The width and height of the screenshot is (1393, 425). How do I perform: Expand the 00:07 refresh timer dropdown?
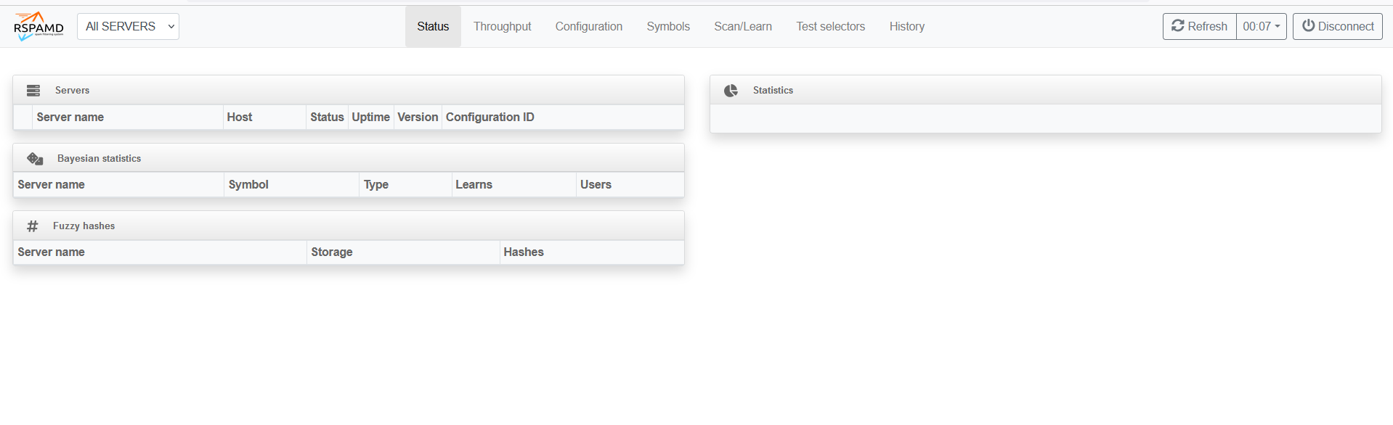pyautogui.click(x=1261, y=27)
